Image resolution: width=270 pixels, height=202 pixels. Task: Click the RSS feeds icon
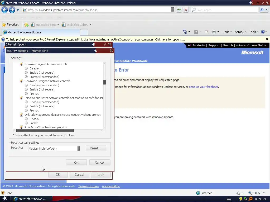(x=196, y=32)
